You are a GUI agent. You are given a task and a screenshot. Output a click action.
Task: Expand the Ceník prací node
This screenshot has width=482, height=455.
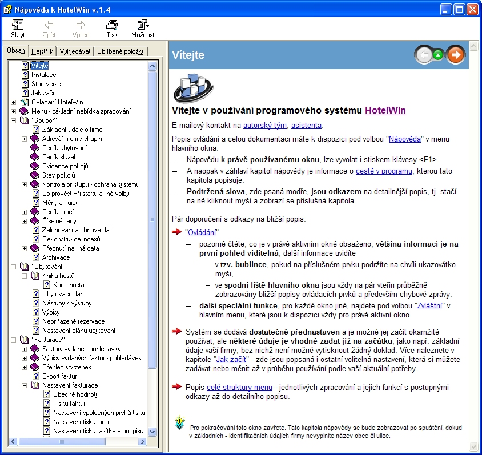(x=25, y=212)
